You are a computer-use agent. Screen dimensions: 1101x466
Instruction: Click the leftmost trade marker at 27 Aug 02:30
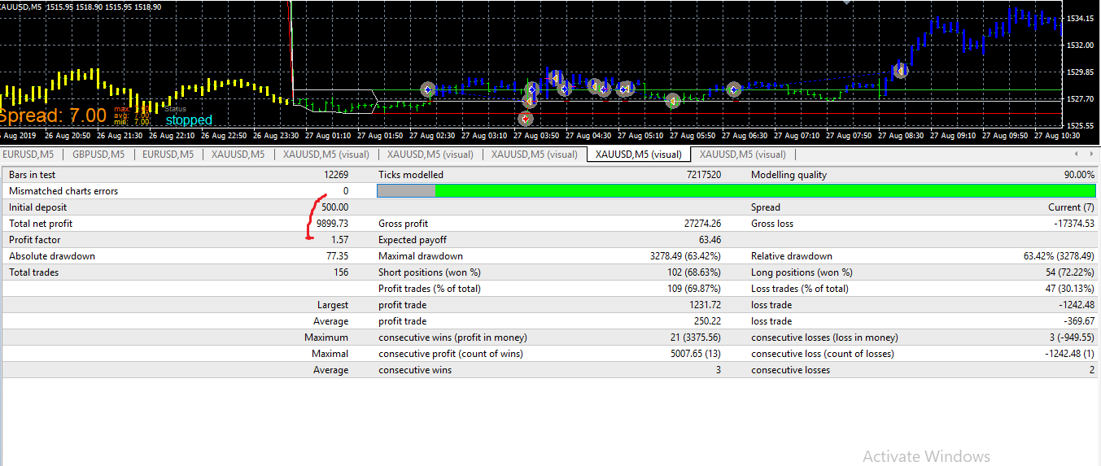coord(428,89)
